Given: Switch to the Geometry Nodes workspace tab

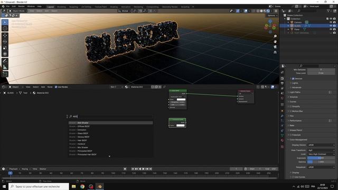Looking at the screenshot, I should click(170, 7).
